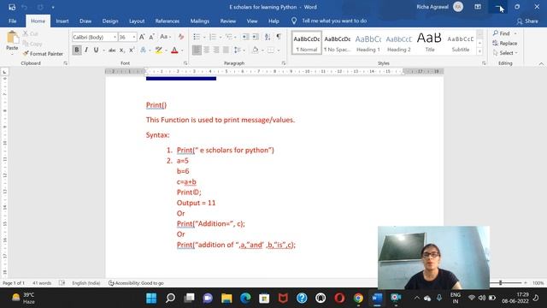Image resolution: width=547 pixels, height=308 pixels.
Task: Open the Quick Access Toolbar customize dropdown
Action: [x=53, y=7]
